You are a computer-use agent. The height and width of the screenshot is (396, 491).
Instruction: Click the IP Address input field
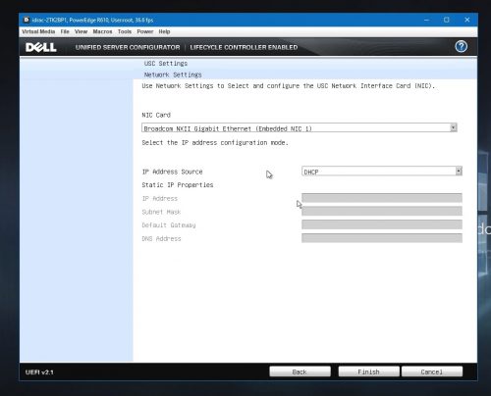point(382,198)
